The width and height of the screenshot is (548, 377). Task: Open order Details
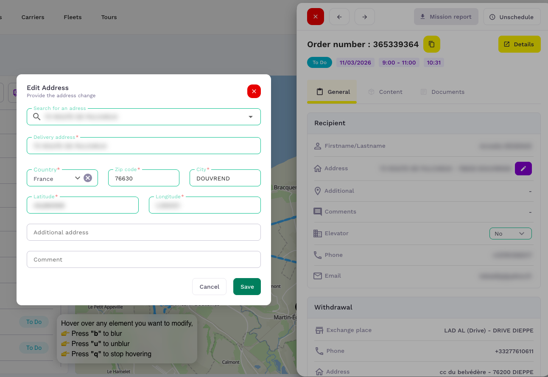click(x=519, y=44)
